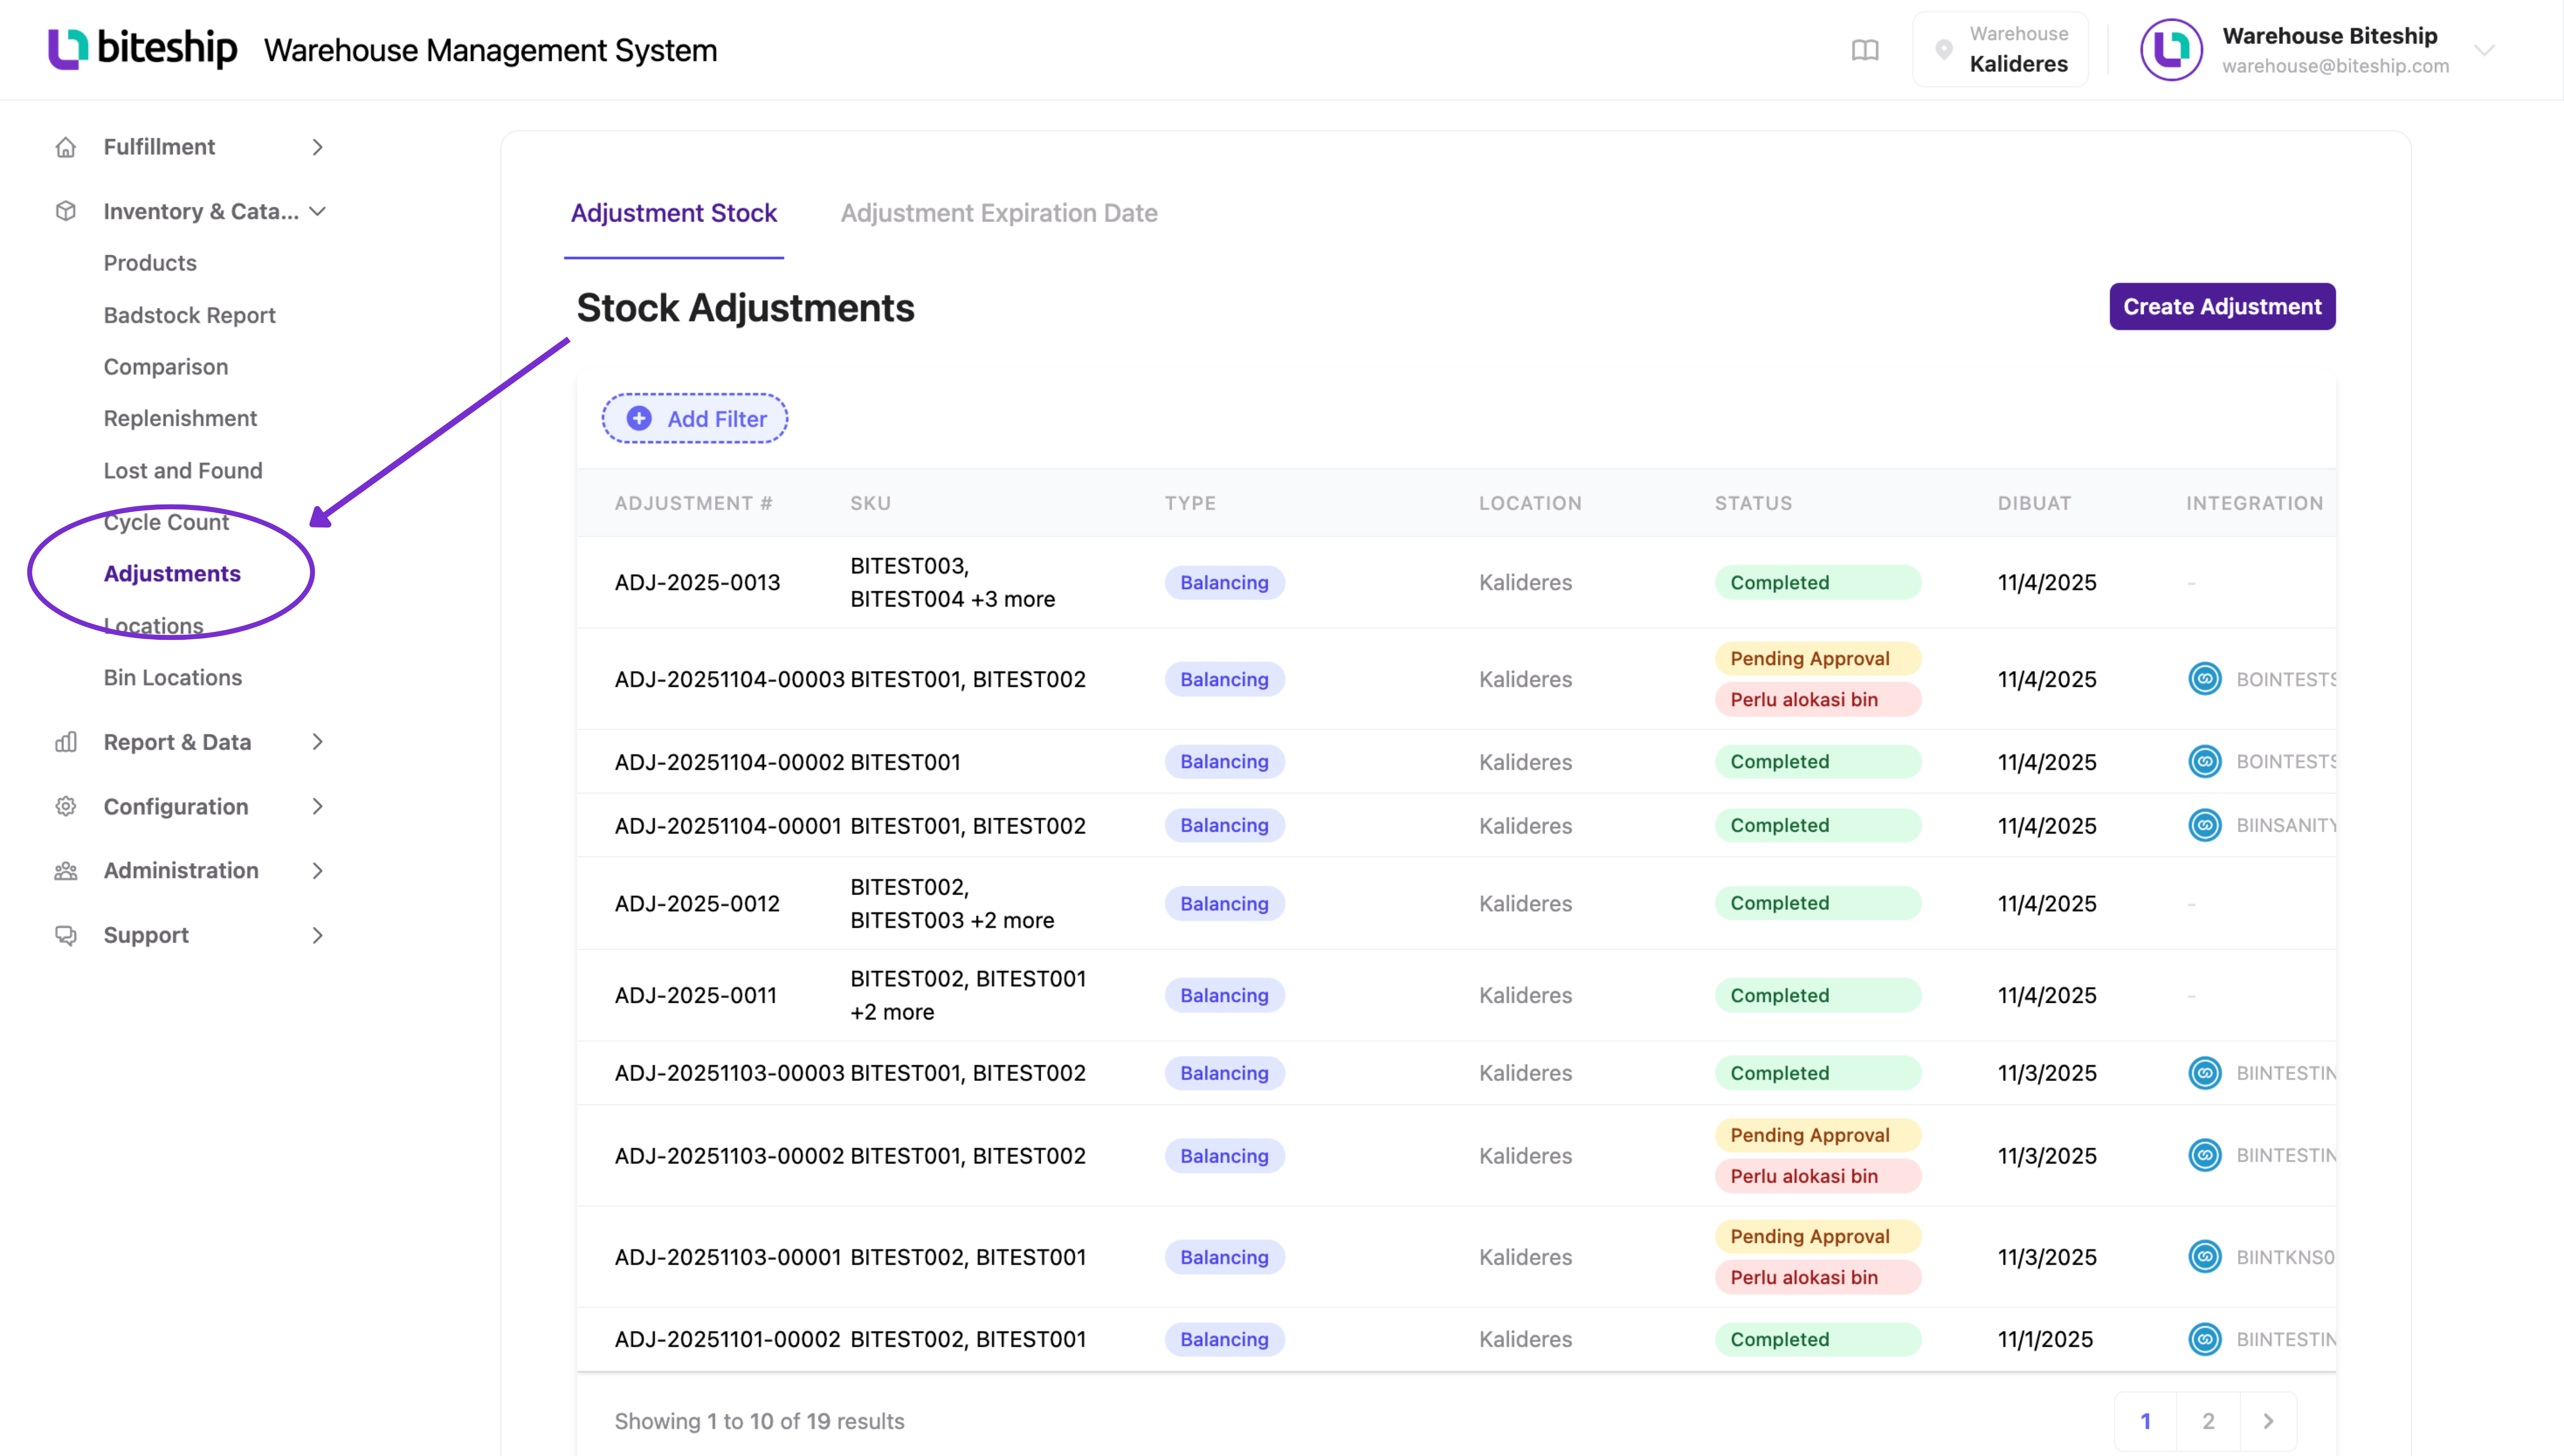Open adjustment ADJ-2025-0011
The width and height of the screenshot is (2564, 1456).
coord(696,996)
